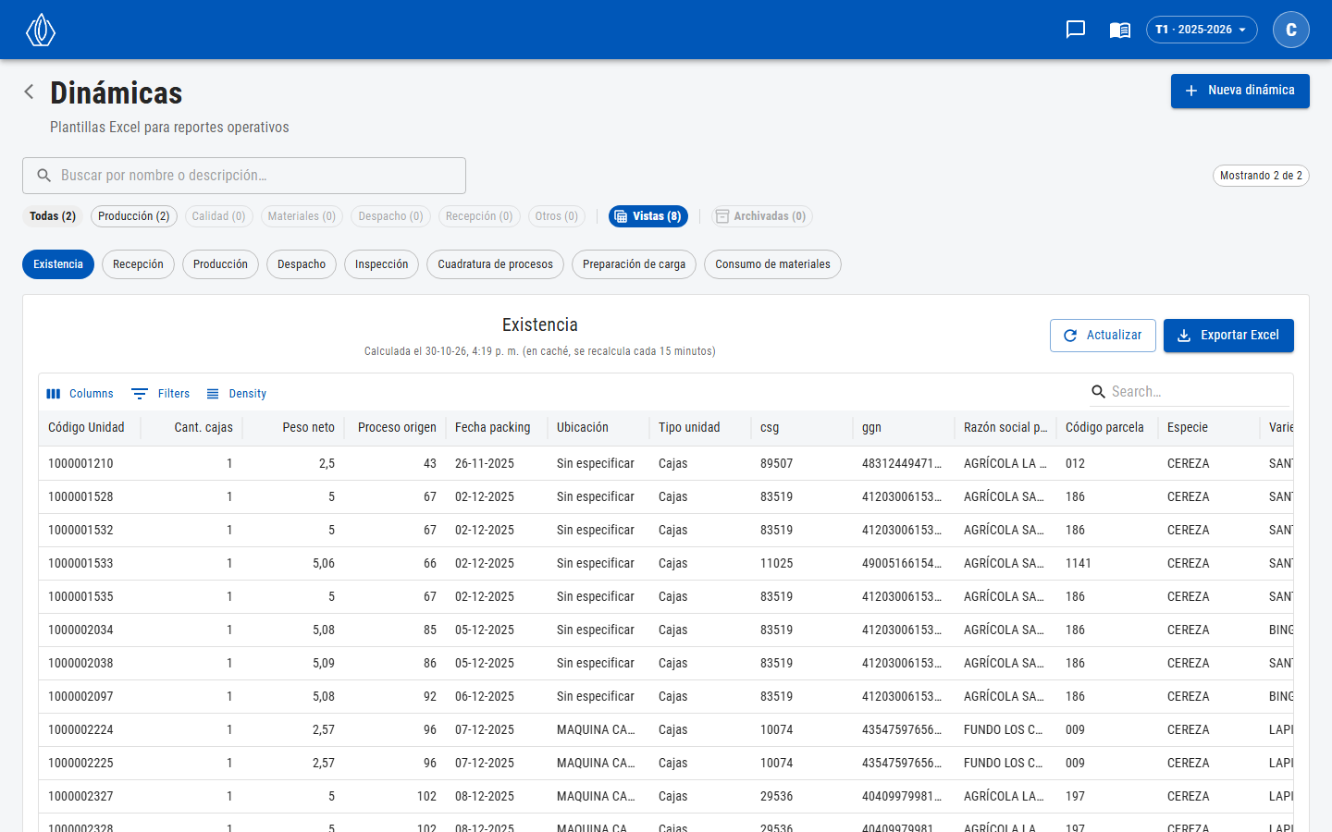Click the Actualizar refresh button
The image size is (1332, 832).
tap(1103, 336)
